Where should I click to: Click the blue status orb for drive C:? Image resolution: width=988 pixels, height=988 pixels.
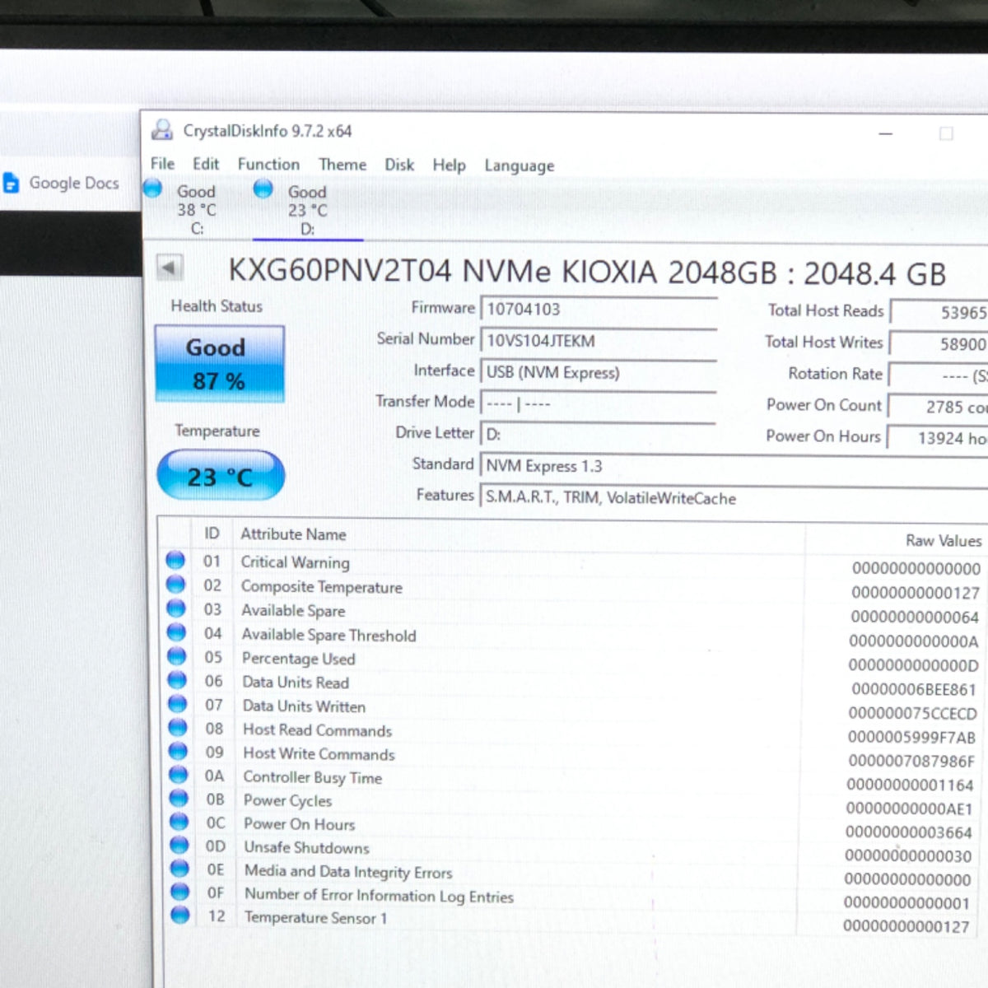[153, 189]
